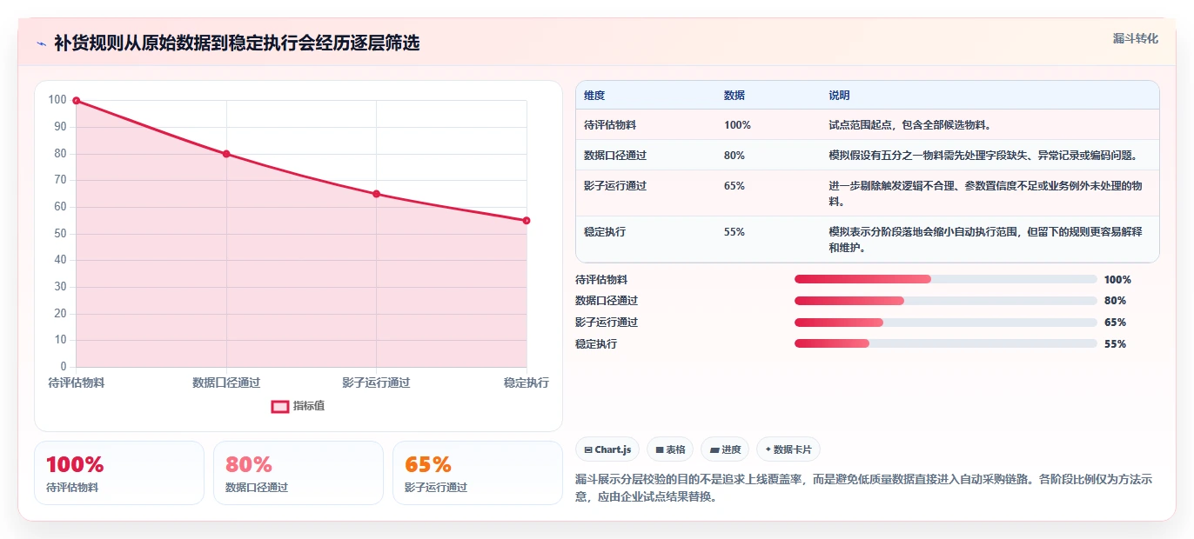Click the 影子运行通过 progress bar

click(945, 323)
